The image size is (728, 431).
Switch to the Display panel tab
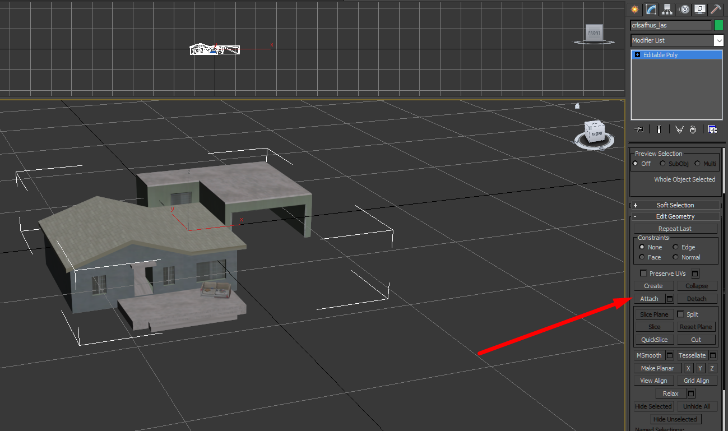point(700,10)
